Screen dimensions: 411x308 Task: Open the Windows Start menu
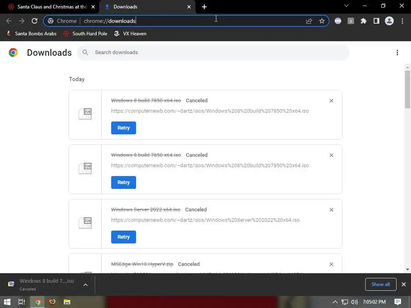point(7,302)
